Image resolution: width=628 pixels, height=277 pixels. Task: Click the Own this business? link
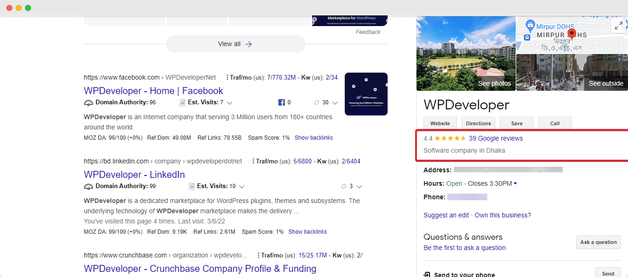point(503,215)
